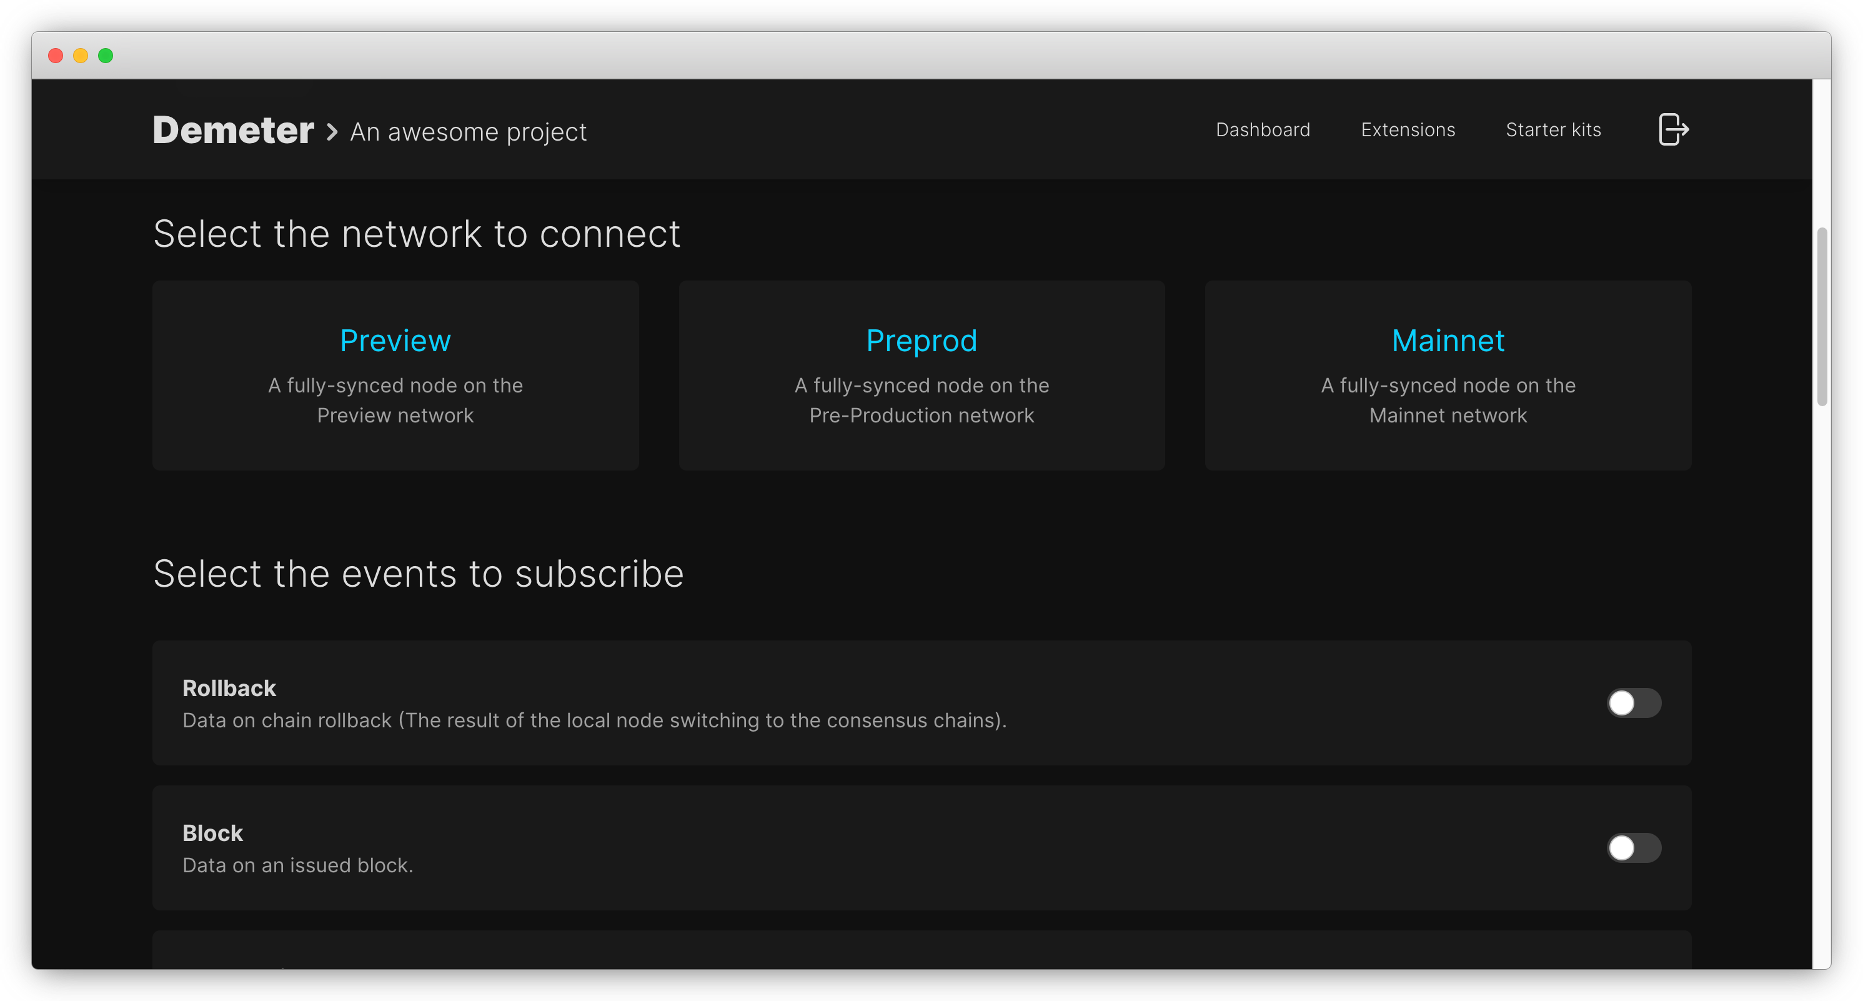Image resolution: width=1863 pixels, height=1001 pixels.
Task: Open the Demeter home logo
Action: [233, 130]
